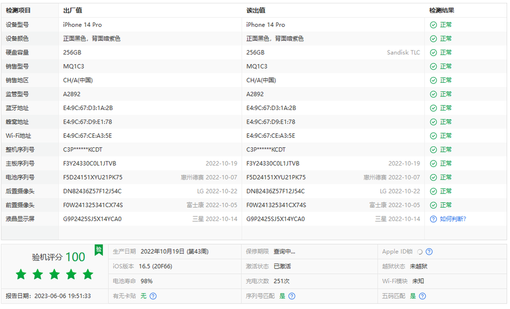Click the green 验 badge ribbon
Viewport: 510px width, 309px height.
coord(99,250)
